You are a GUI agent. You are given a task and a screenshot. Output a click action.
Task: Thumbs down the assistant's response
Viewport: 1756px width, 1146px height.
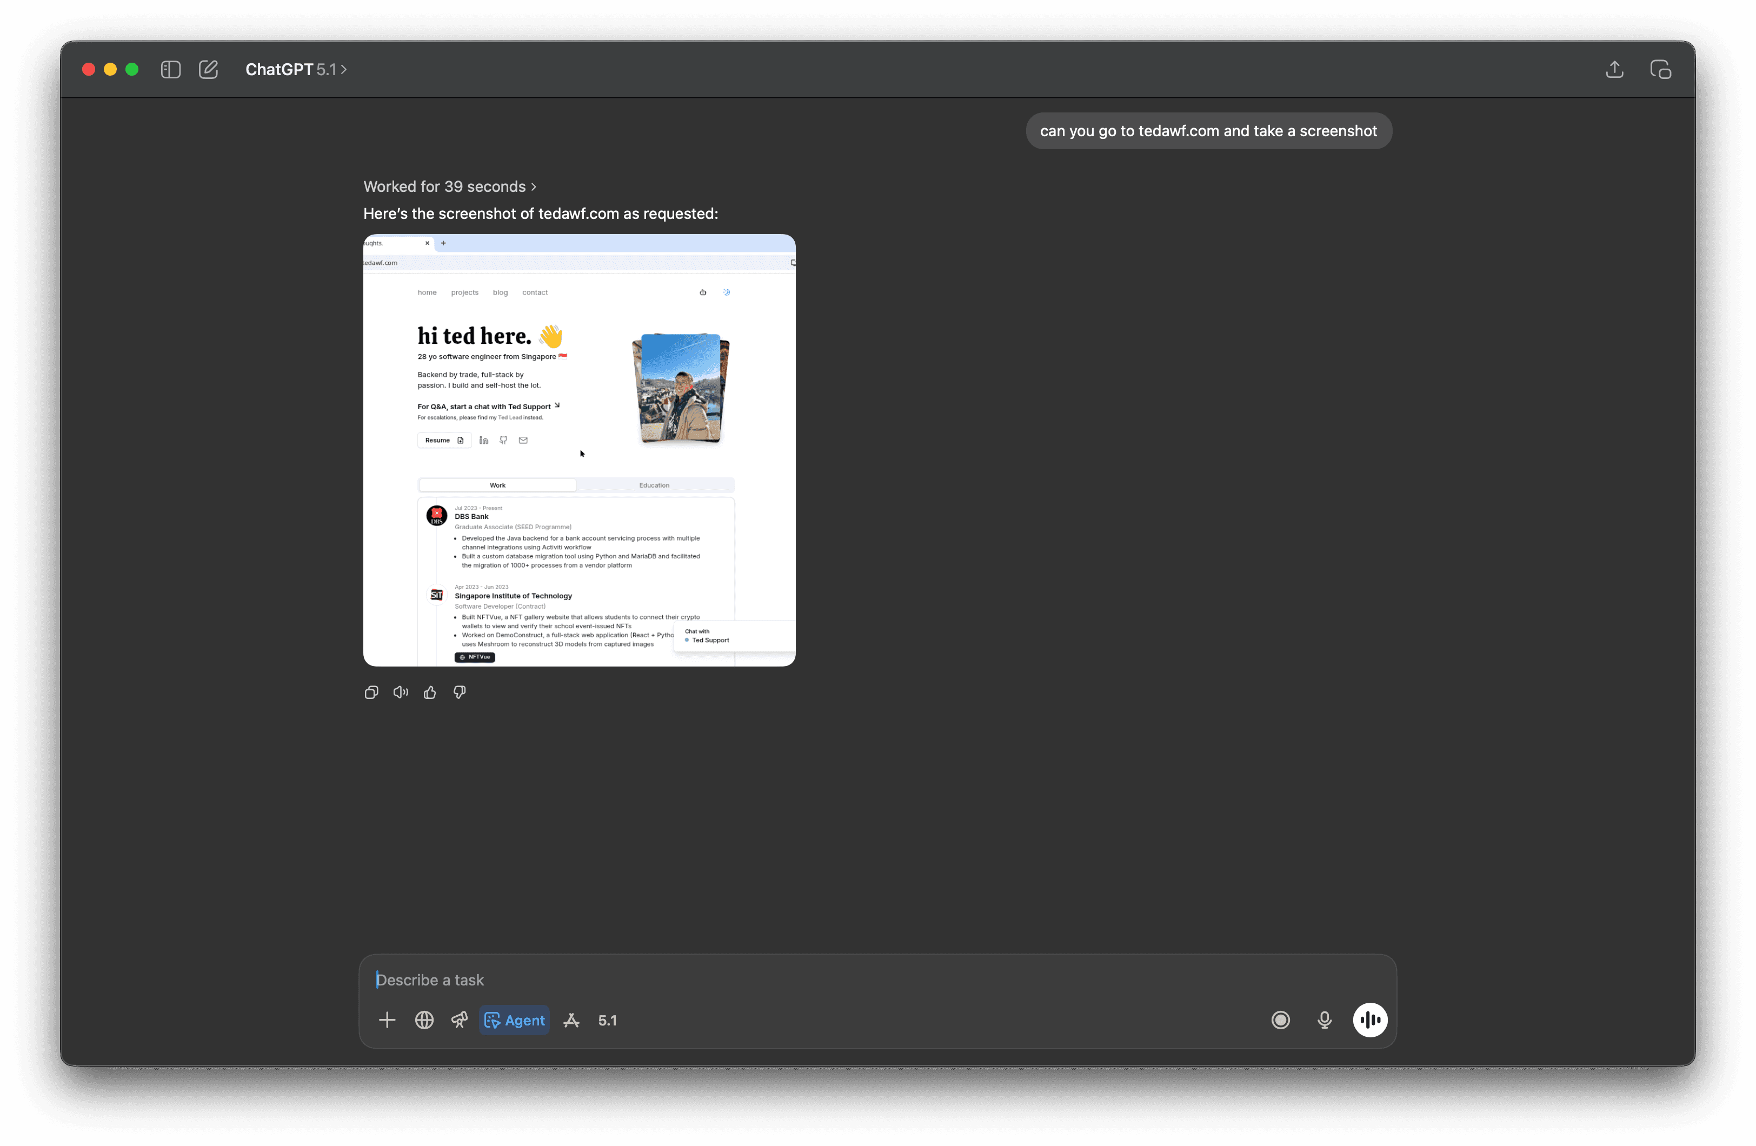(459, 692)
